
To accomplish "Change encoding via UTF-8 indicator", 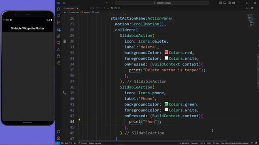I will pos(203,143).
